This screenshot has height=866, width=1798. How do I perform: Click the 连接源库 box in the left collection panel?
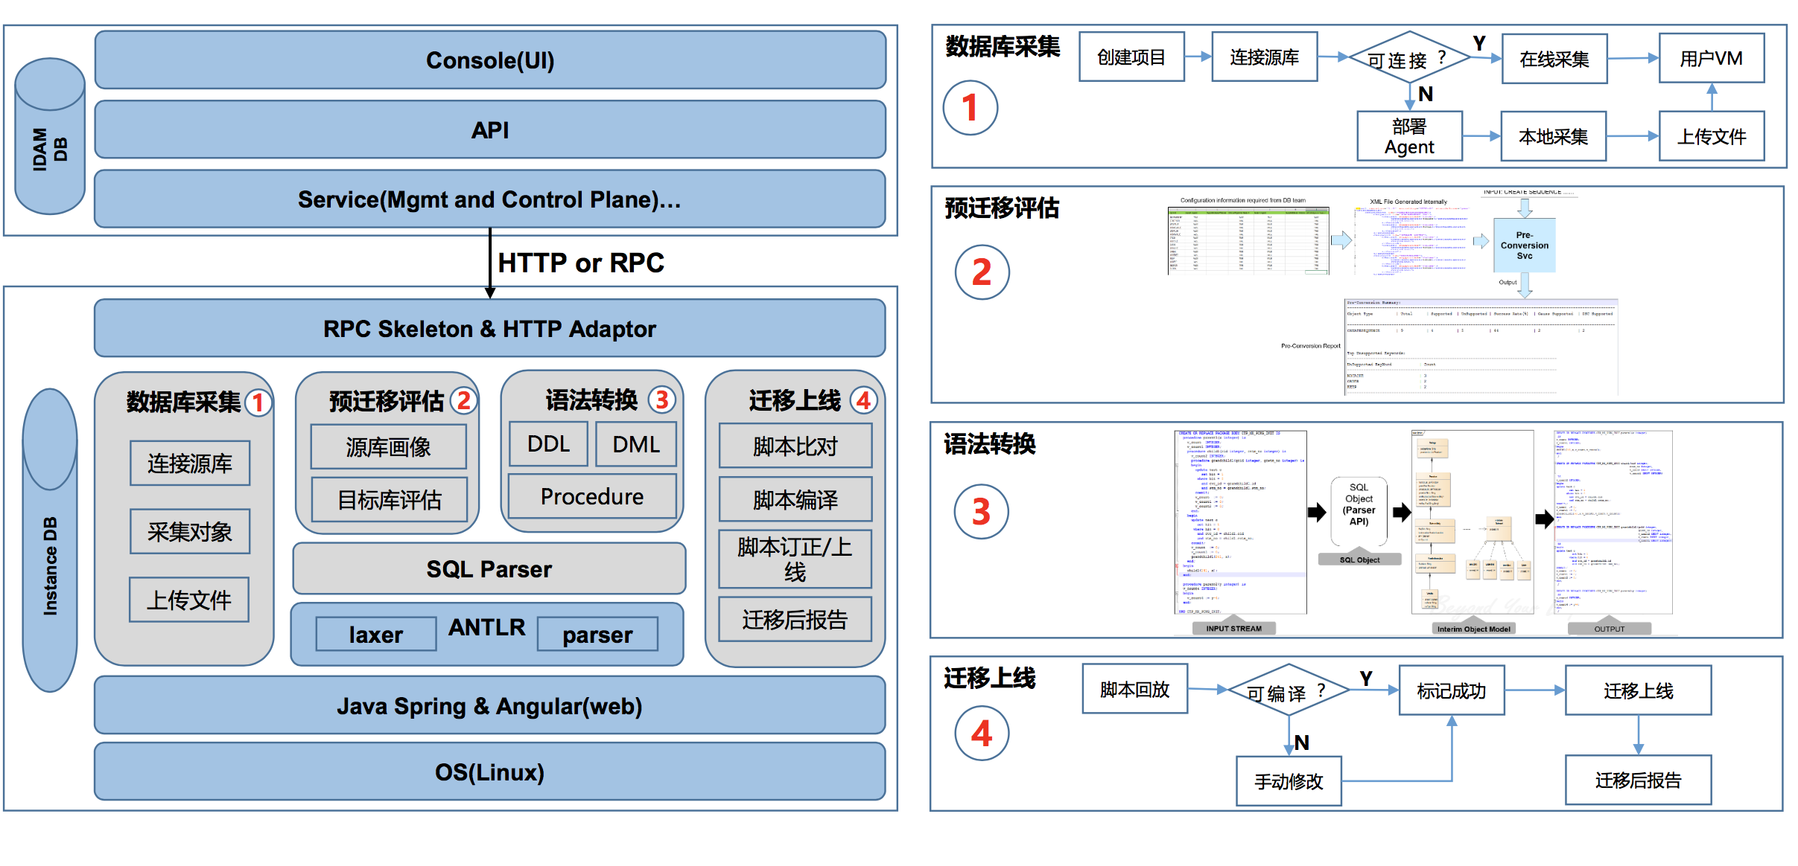click(x=190, y=464)
